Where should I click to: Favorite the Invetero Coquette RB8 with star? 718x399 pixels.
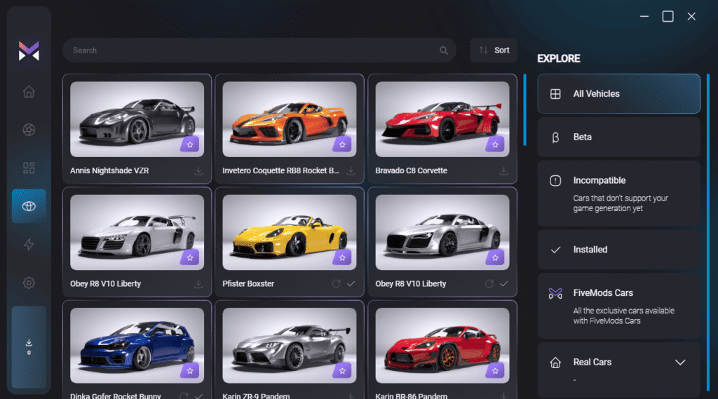[x=342, y=144]
